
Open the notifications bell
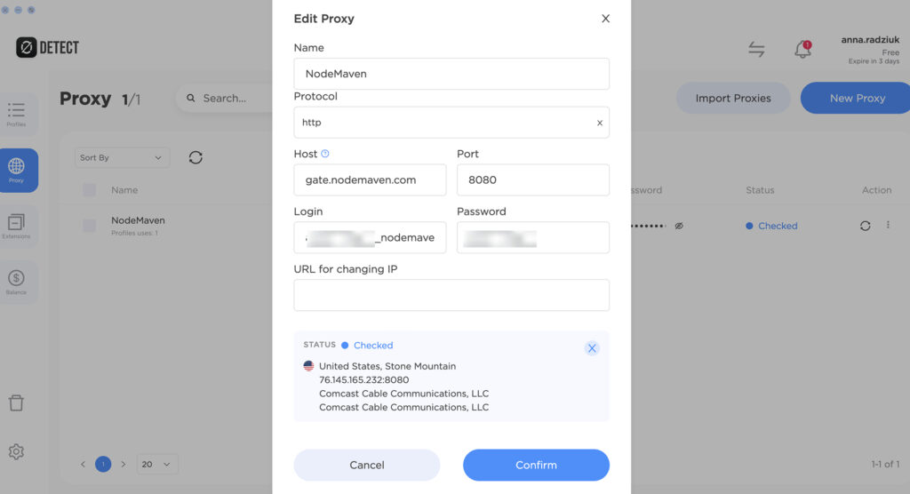tap(802, 50)
